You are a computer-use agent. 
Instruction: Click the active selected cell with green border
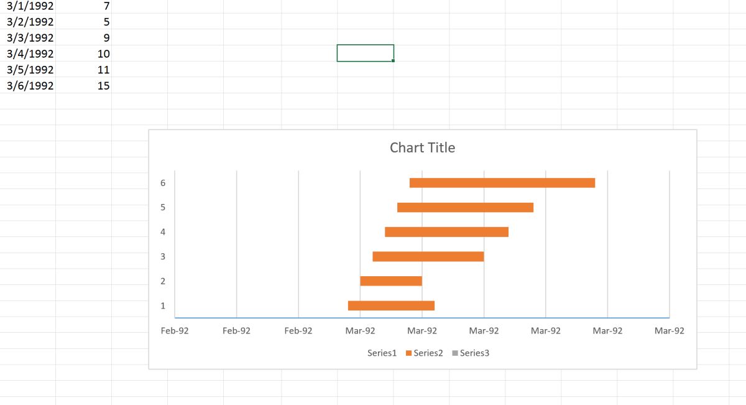point(366,54)
